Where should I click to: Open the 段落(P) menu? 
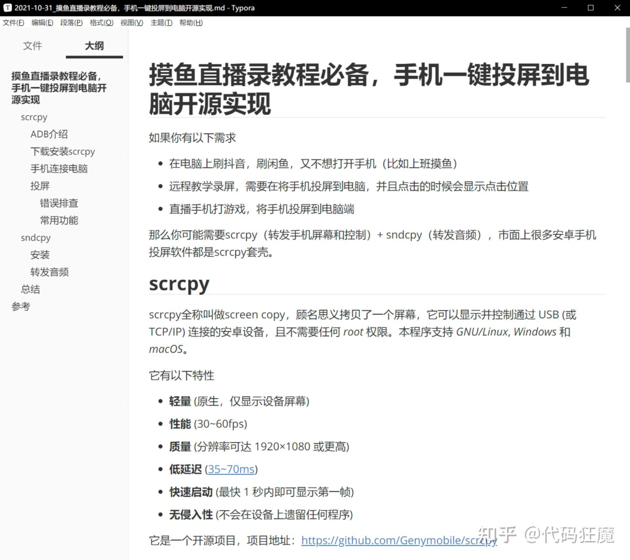tap(71, 23)
